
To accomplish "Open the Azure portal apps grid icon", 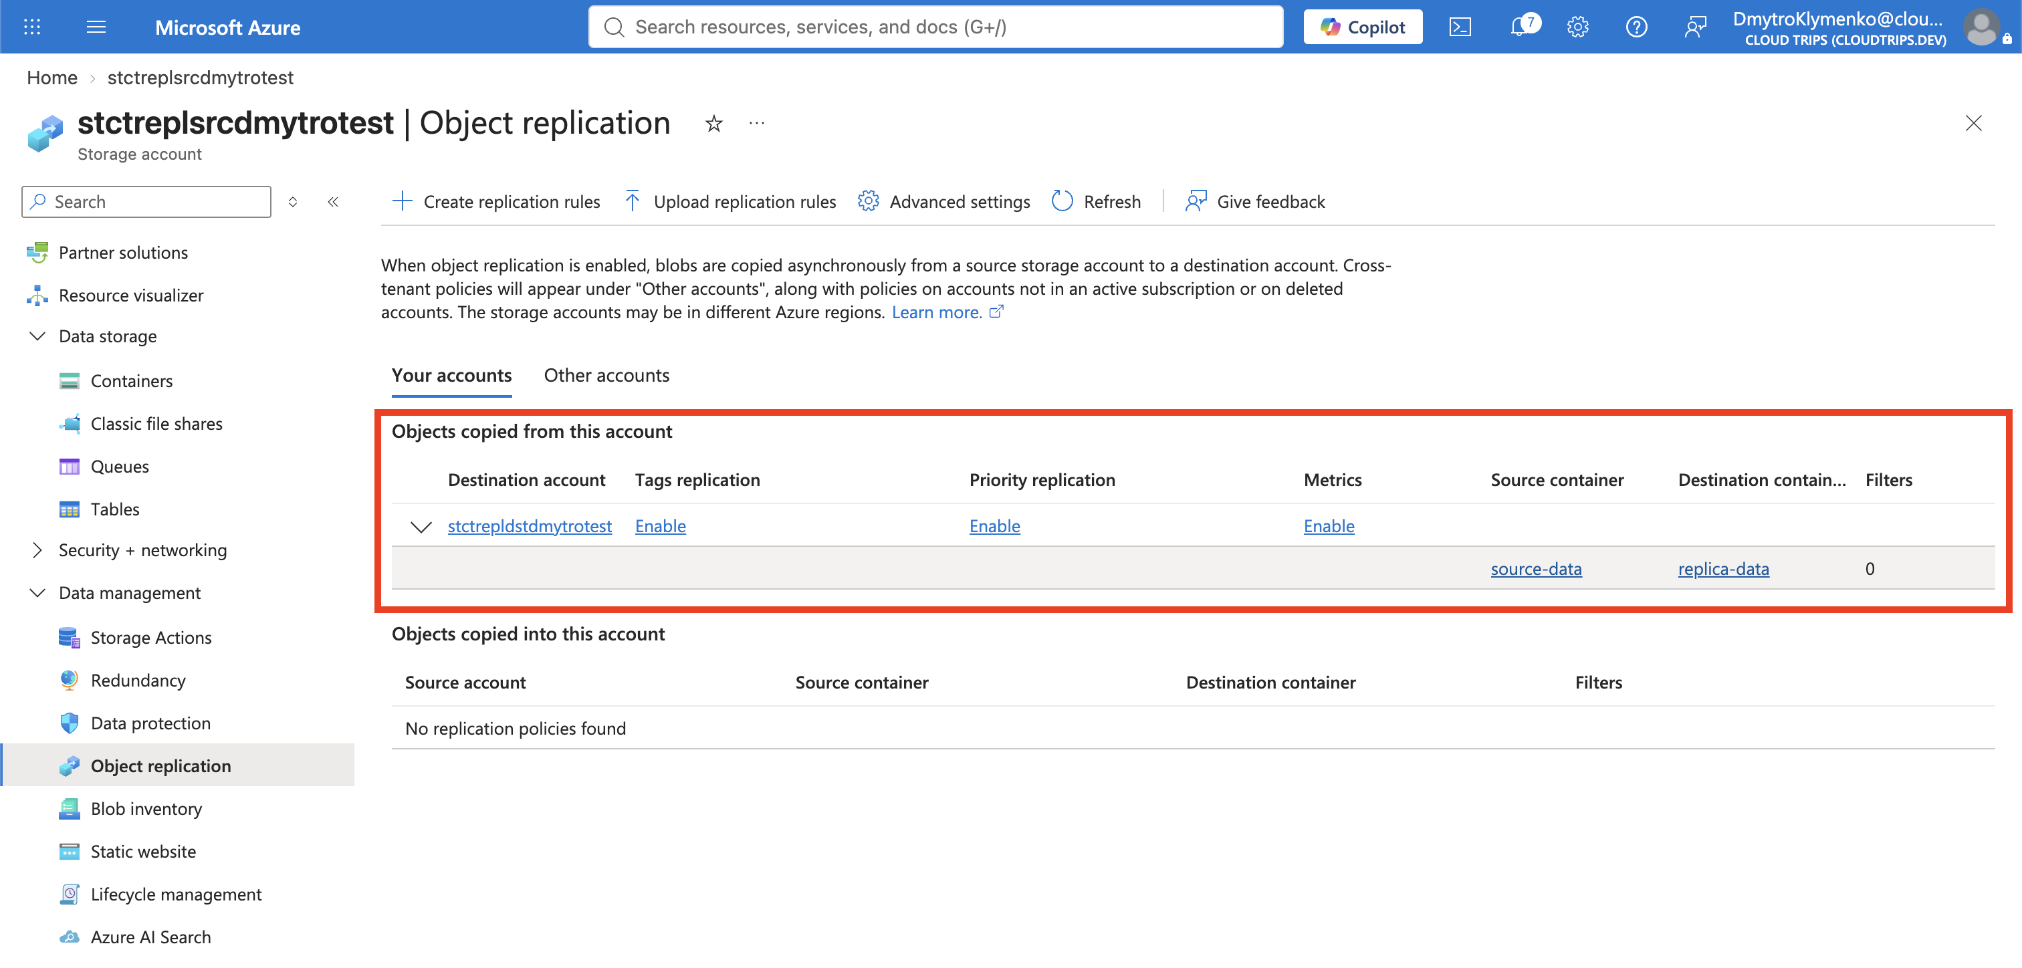I will (x=32, y=27).
